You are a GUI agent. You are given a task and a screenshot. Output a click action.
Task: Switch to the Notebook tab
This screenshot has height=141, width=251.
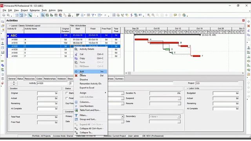click(x=62, y=79)
